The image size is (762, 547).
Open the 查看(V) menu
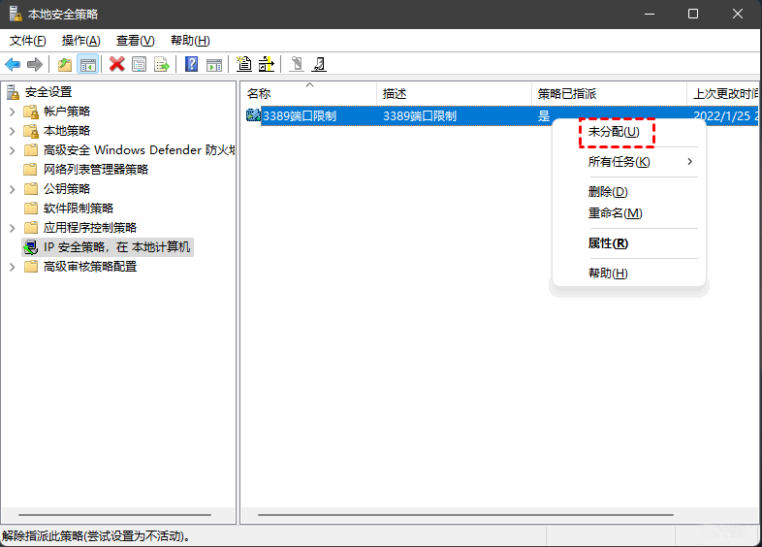(135, 41)
